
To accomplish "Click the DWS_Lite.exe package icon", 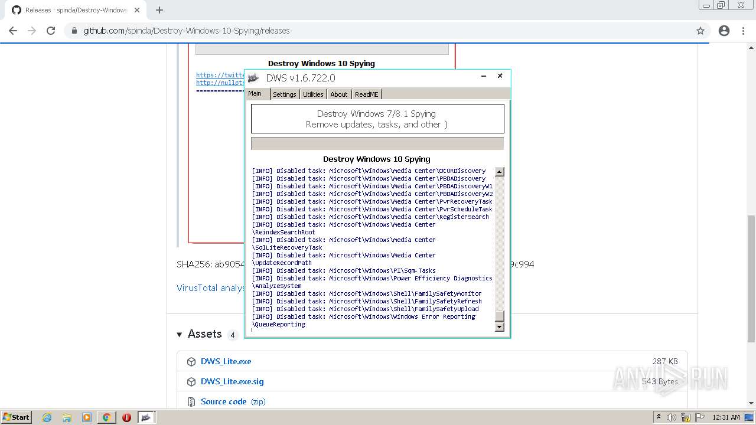I will point(191,361).
